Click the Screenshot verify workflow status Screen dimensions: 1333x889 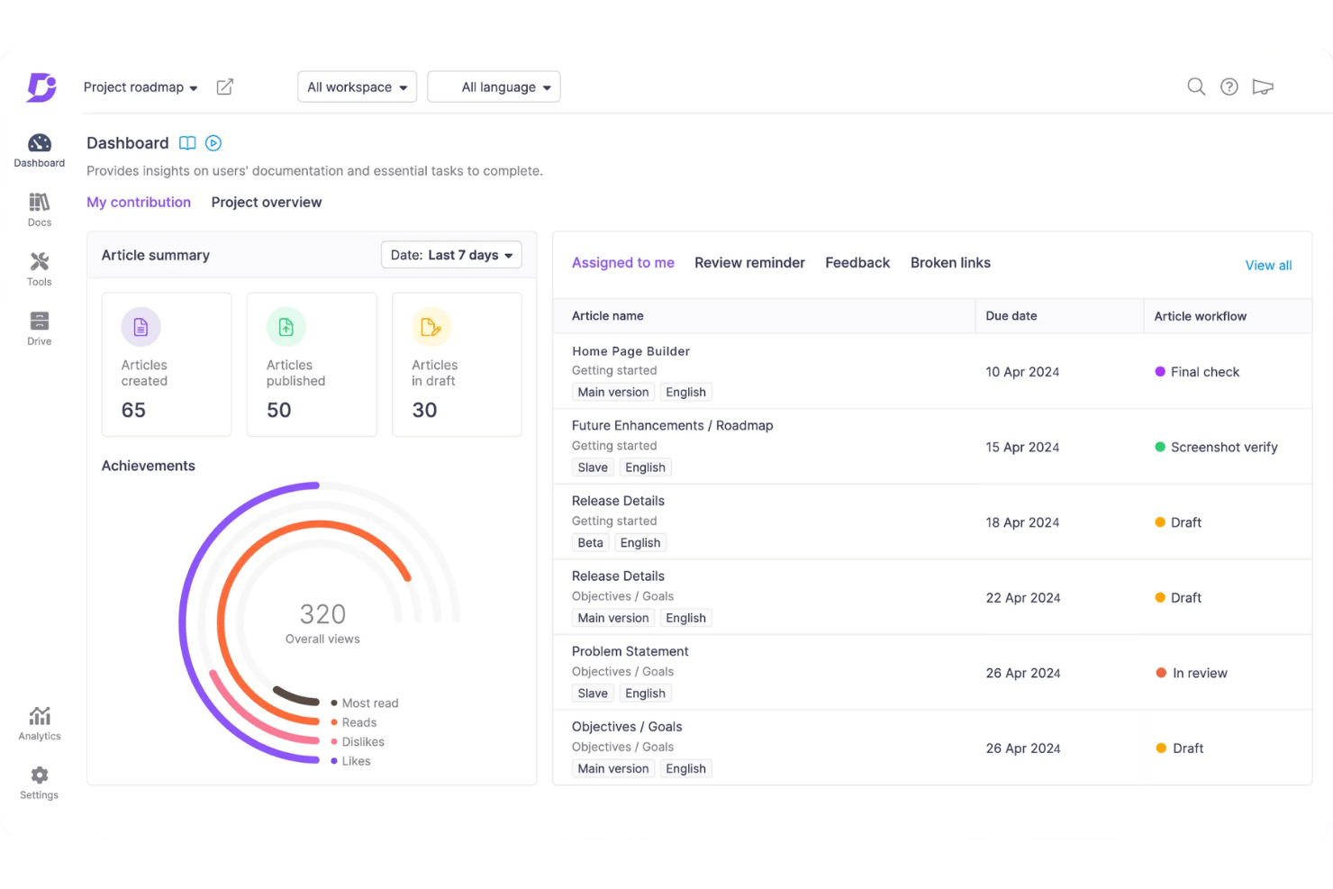[x=1216, y=448]
